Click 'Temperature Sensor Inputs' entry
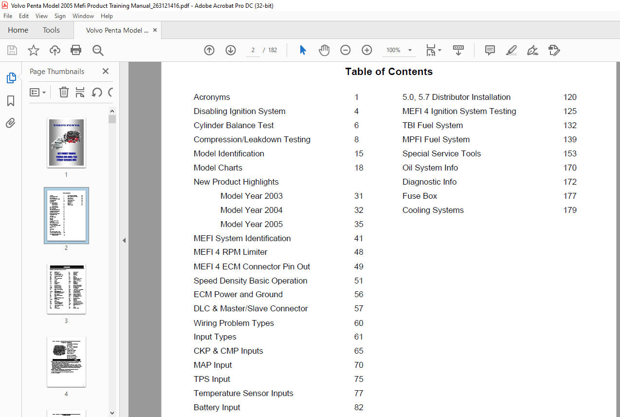Image resolution: width=620 pixels, height=417 pixels. (x=243, y=393)
